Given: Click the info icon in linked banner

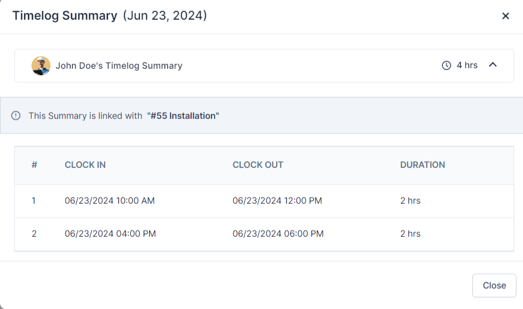Looking at the screenshot, I should tap(16, 116).
